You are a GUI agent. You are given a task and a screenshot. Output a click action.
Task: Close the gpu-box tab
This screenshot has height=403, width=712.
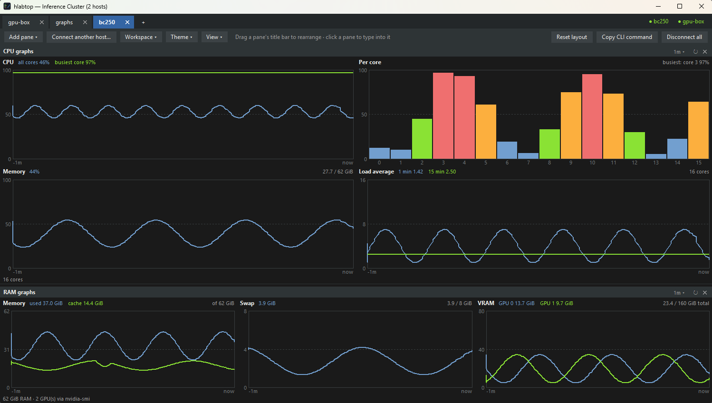pos(42,22)
